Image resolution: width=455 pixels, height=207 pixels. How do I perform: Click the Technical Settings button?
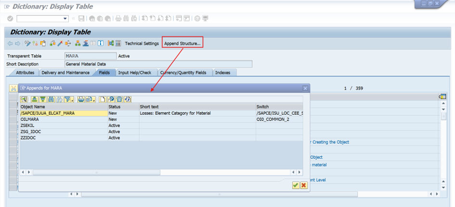(142, 44)
